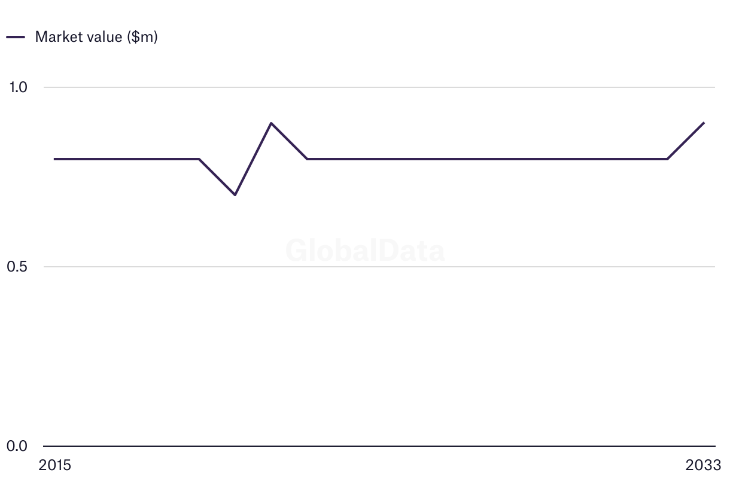Image resolution: width=730 pixels, height=500 pixels.
Task: Click the rising segment between dip and peak
Action: tap(253, 159)
